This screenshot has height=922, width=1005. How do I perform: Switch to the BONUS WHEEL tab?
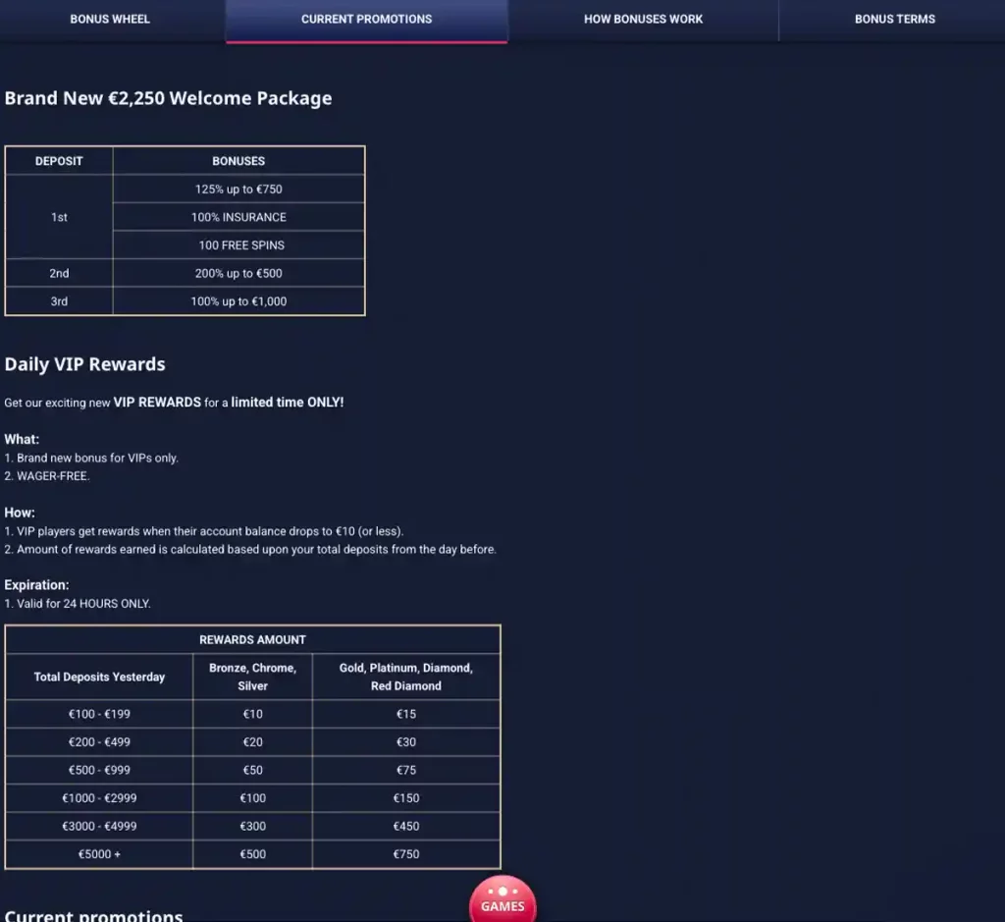tap(110, 19)
